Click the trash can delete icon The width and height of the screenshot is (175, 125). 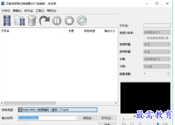tap(32, 21)
